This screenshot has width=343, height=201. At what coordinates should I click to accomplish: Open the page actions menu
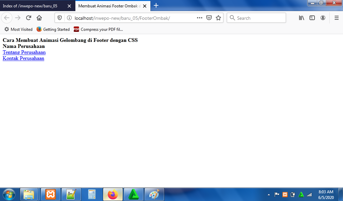coord(200,18)
